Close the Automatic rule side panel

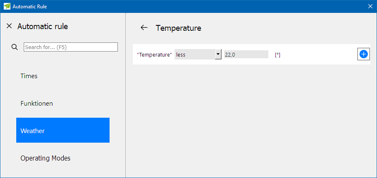(9, 26)
